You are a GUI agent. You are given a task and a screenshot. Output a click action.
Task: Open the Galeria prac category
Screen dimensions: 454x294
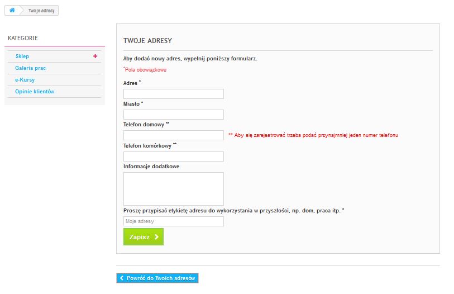(30, 68)
